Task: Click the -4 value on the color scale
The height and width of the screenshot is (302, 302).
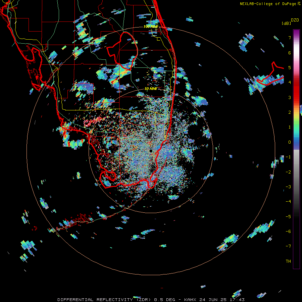Action: point(288,202)
